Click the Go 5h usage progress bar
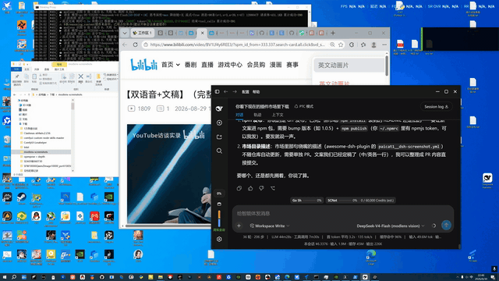 [x=306, y=201]
